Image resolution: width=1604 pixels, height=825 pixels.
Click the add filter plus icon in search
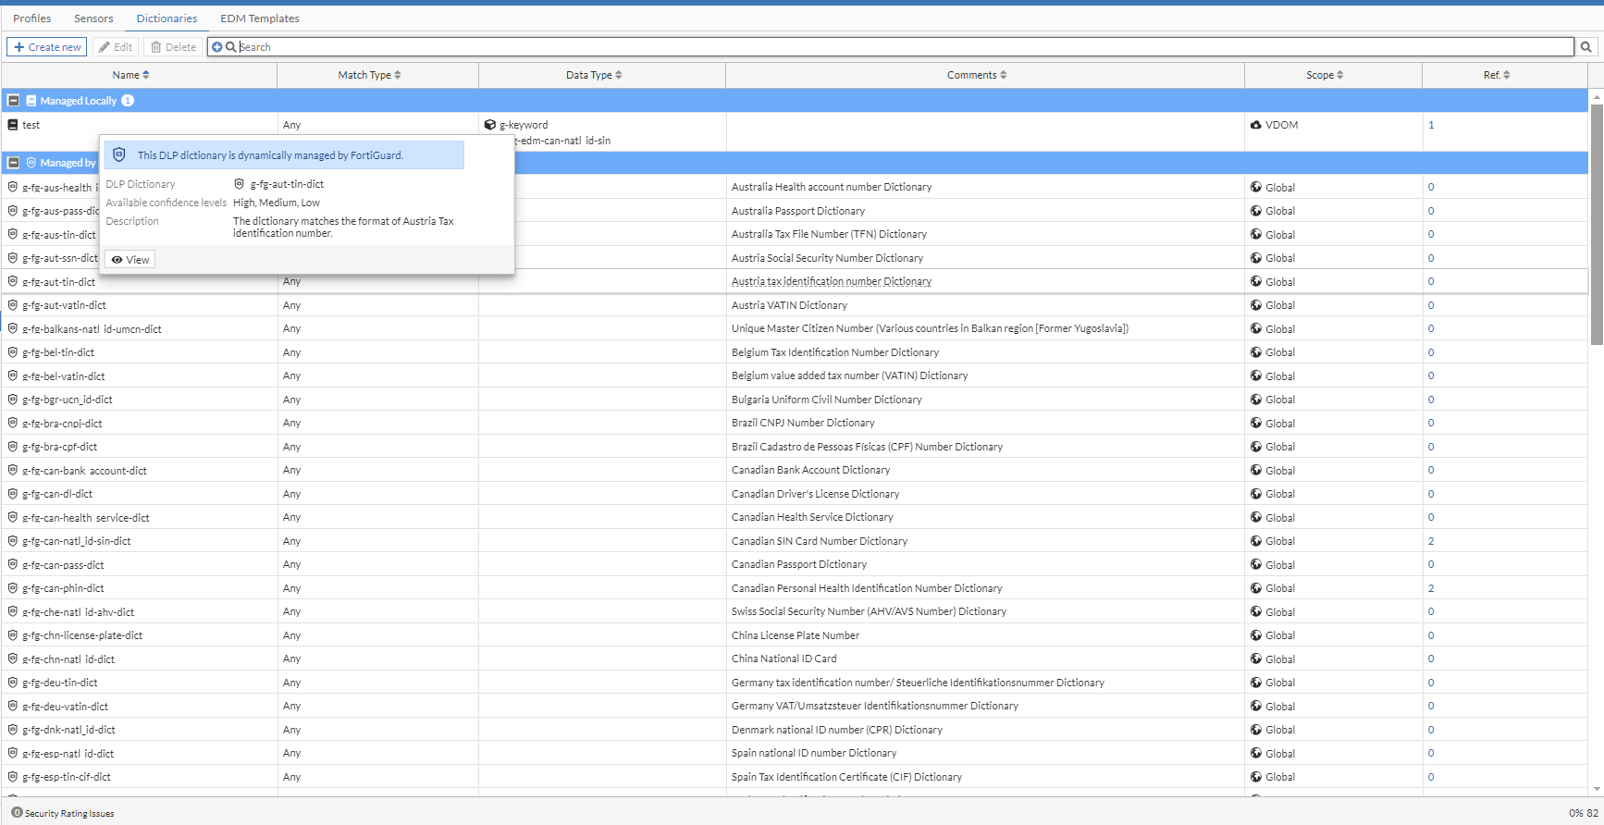(217, 47)
